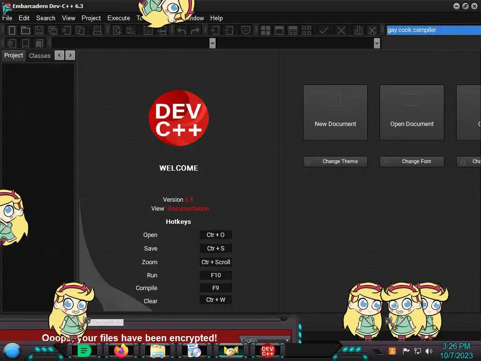Viewport: 481px width, 361px height.
Task: Click the F10 Run hotkey box
Action: click(x=216, y=275)
